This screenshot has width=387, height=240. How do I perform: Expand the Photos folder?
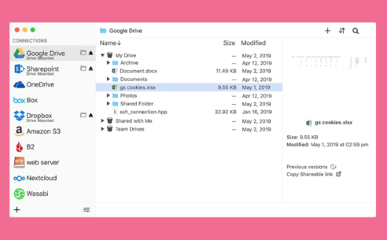[108, 95]
